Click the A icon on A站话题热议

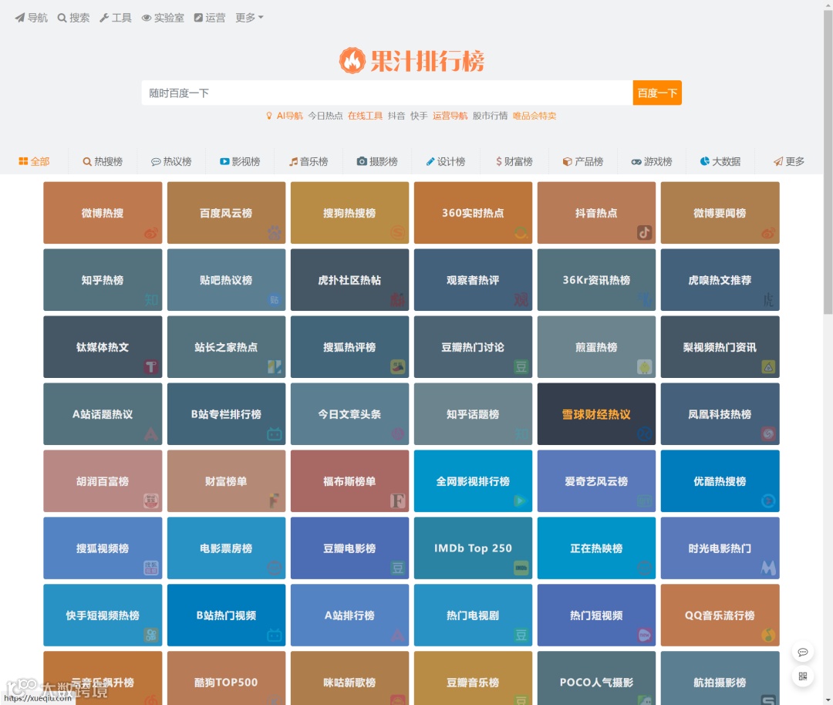coord(151,434)
